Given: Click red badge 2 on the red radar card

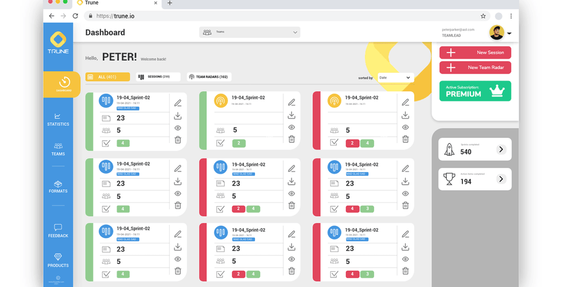Looking at the screenshot, I should tap(353, 143).
